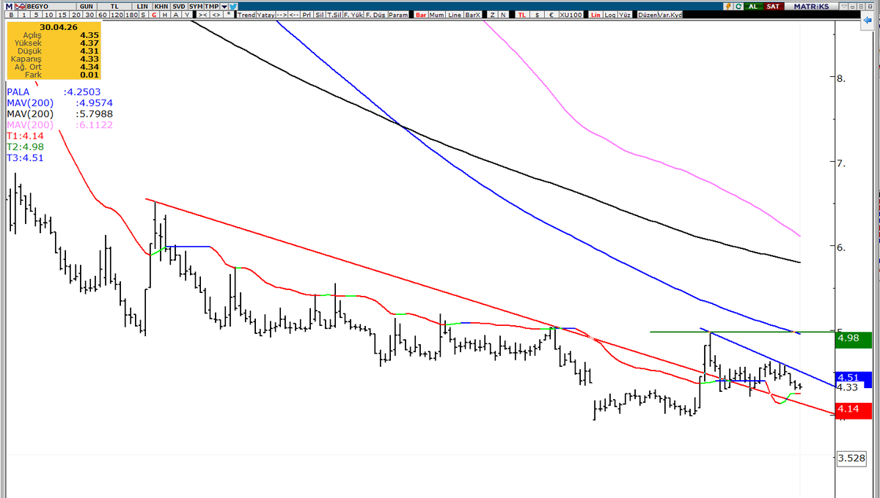Open the SYM menu
880x498 pixels.
point(196,6)
